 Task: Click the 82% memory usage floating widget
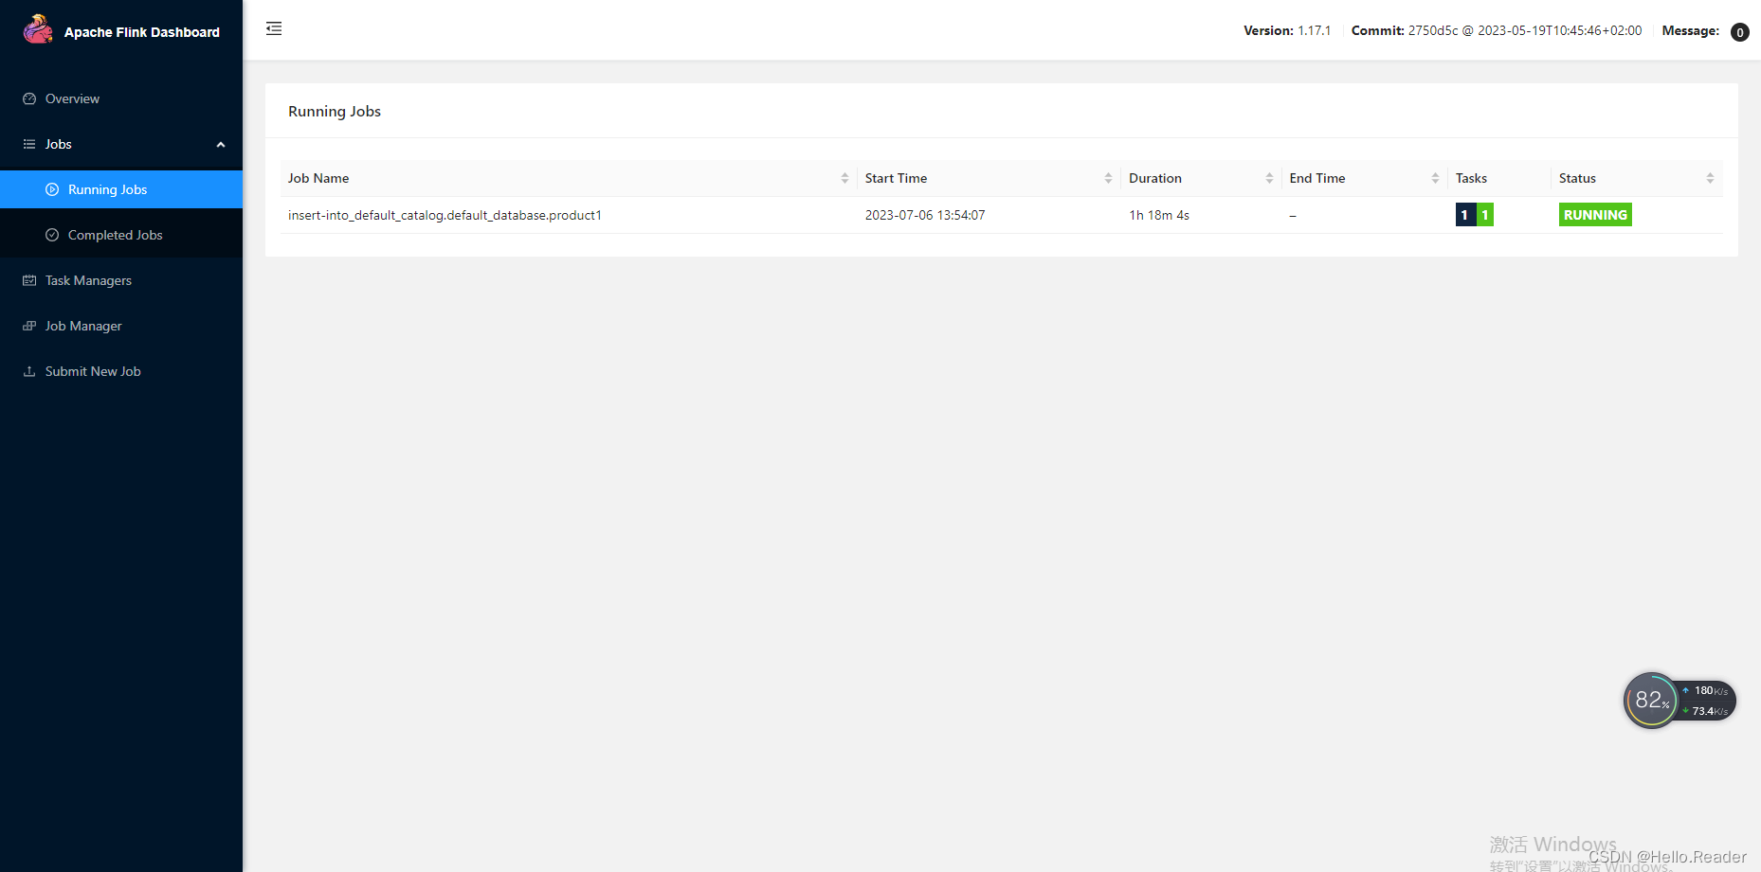[1651, 701]
